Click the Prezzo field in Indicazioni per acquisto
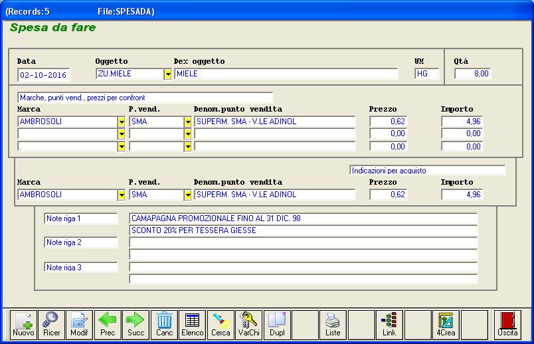This screenshot has height=344, width=534. [389, 195]
